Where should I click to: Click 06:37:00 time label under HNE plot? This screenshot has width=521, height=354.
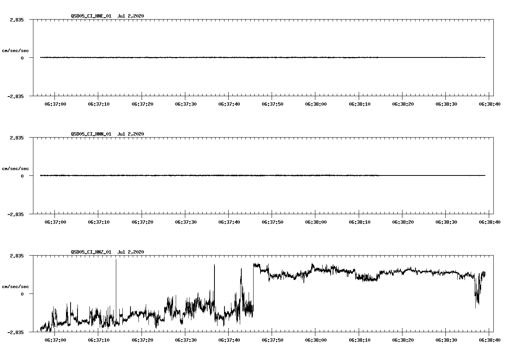point(55,104)
